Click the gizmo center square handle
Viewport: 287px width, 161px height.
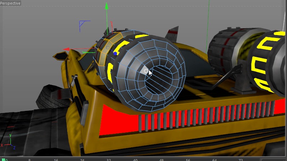[x=108, y=48]
